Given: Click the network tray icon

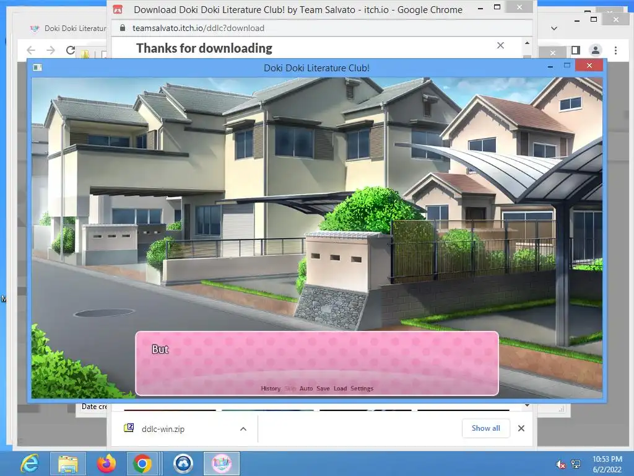Looking at the screenshot, I should pos(576,464).
